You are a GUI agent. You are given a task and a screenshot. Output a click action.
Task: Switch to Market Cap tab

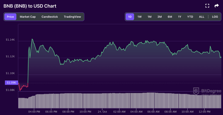pyautogui.click(x=28, y=17)
